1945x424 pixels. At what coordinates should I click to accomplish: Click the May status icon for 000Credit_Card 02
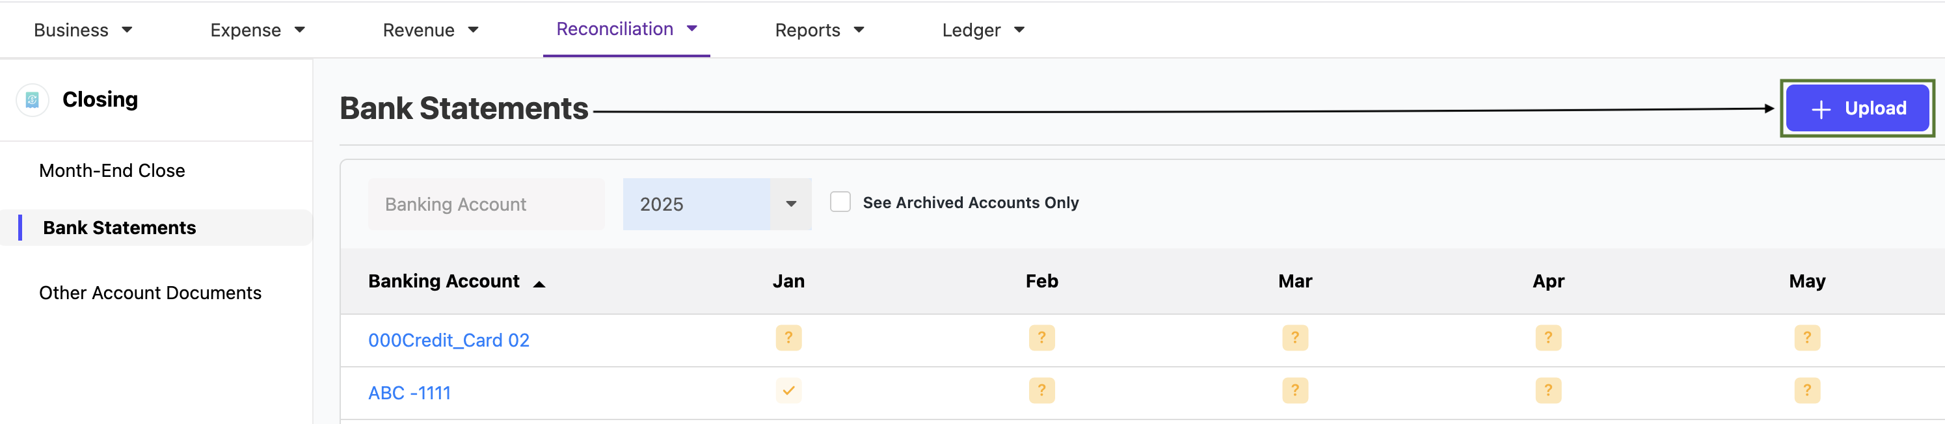coord(1807,338)
